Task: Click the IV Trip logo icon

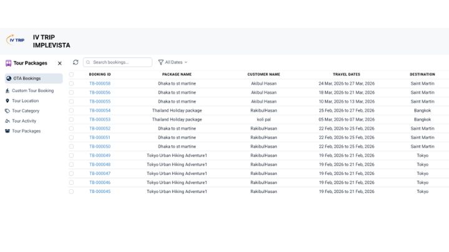Action: pos(16,40)
